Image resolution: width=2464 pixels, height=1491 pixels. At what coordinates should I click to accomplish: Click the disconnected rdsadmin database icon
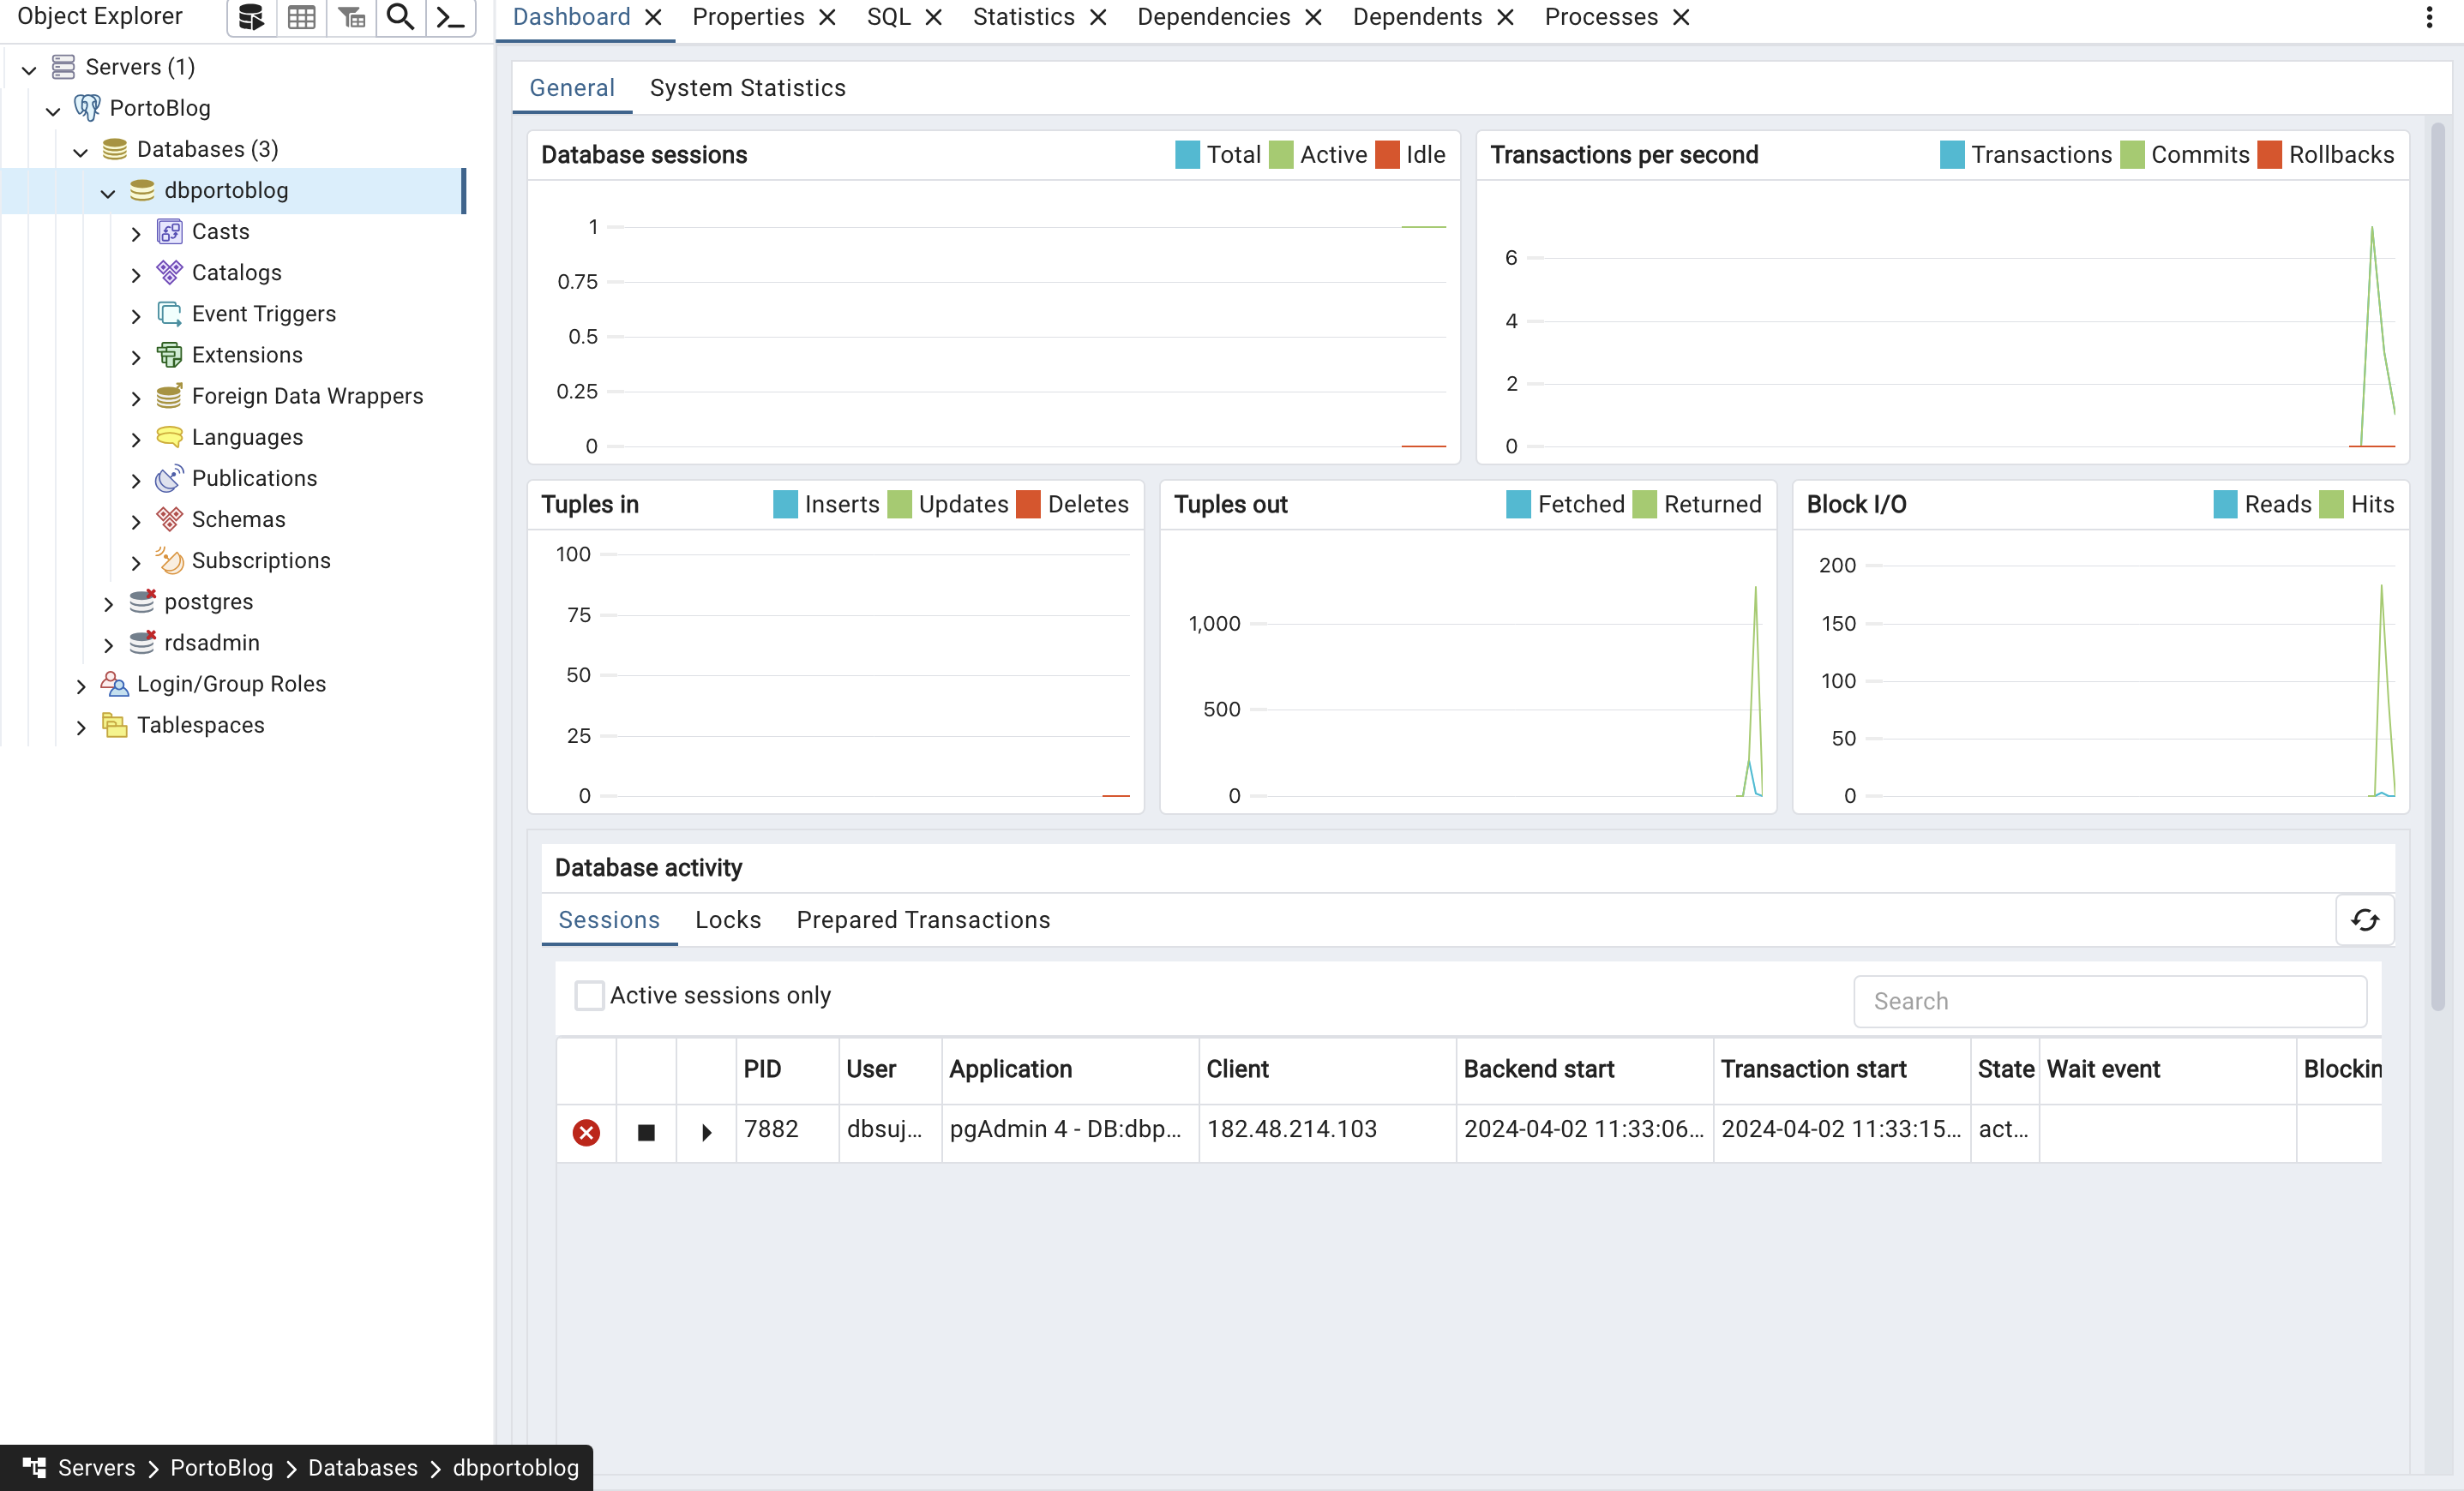coord(143,643)
